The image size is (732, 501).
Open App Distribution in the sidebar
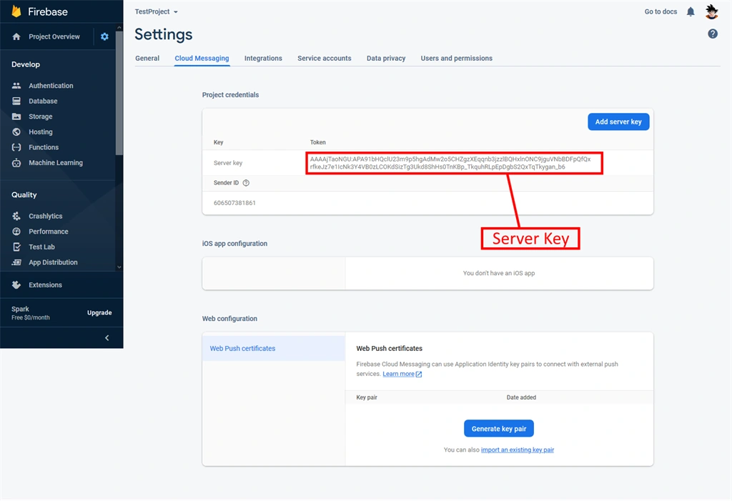(53, 262)
